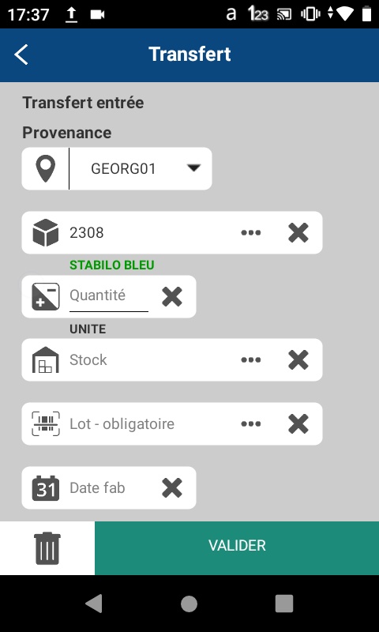Open the three-dots selector for Lot
This screenshot has width=379, height=632.
coord(251,423)
